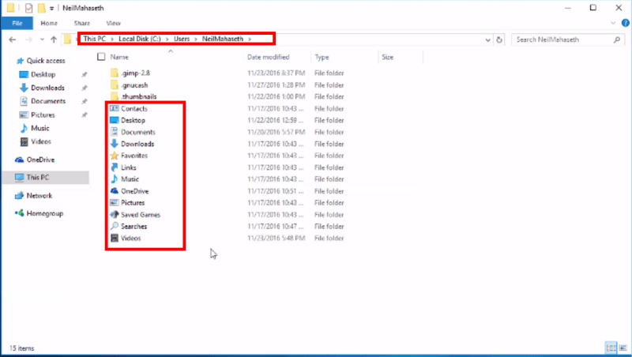
Task: Open Desktop in navigation pane
Action: [43, 74]
